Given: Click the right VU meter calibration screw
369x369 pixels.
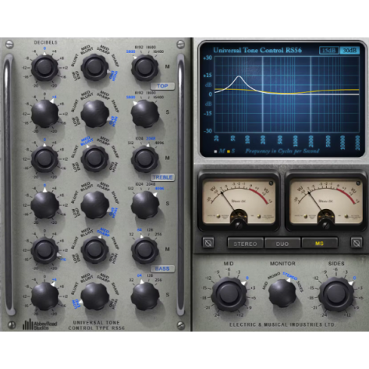Looking at the screenshot, I should pos(326,225).
